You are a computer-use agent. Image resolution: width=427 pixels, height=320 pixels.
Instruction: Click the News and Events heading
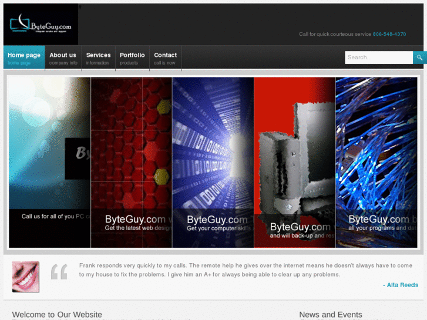tap(331, 315)
